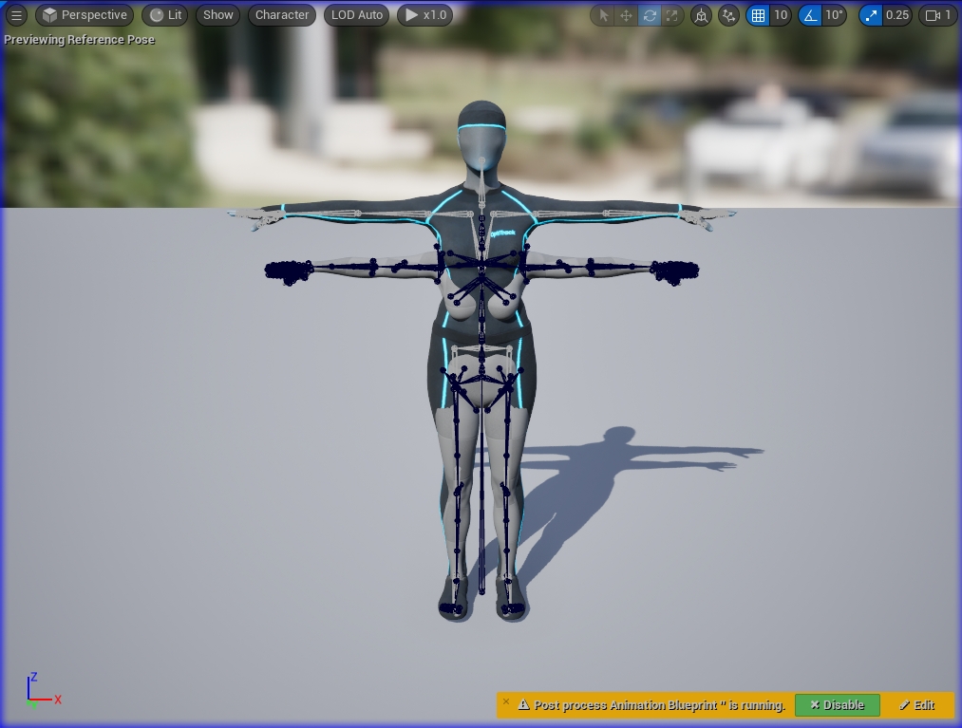962x728 pixels.
Task: Click the surface snapping icon
Action: pyautogui.click(x=728, y=15)
